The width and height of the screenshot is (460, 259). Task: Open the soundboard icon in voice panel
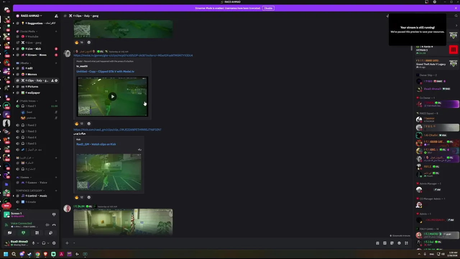(x=51, y=233)
